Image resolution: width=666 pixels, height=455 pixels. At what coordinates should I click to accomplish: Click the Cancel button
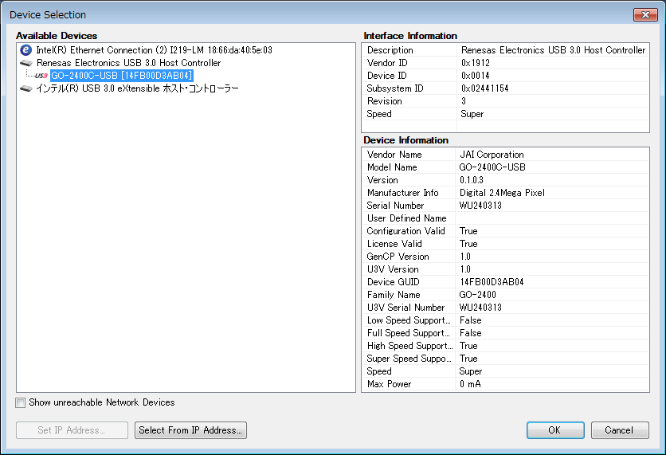click(620, 430)
